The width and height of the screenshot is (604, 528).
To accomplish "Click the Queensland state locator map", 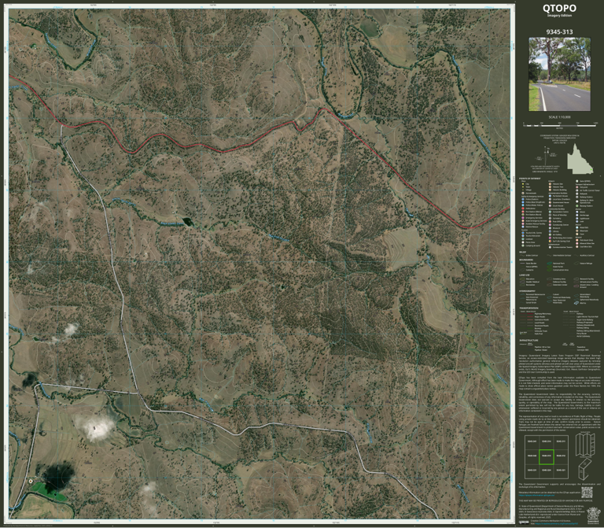I will [x=580, y=159].
